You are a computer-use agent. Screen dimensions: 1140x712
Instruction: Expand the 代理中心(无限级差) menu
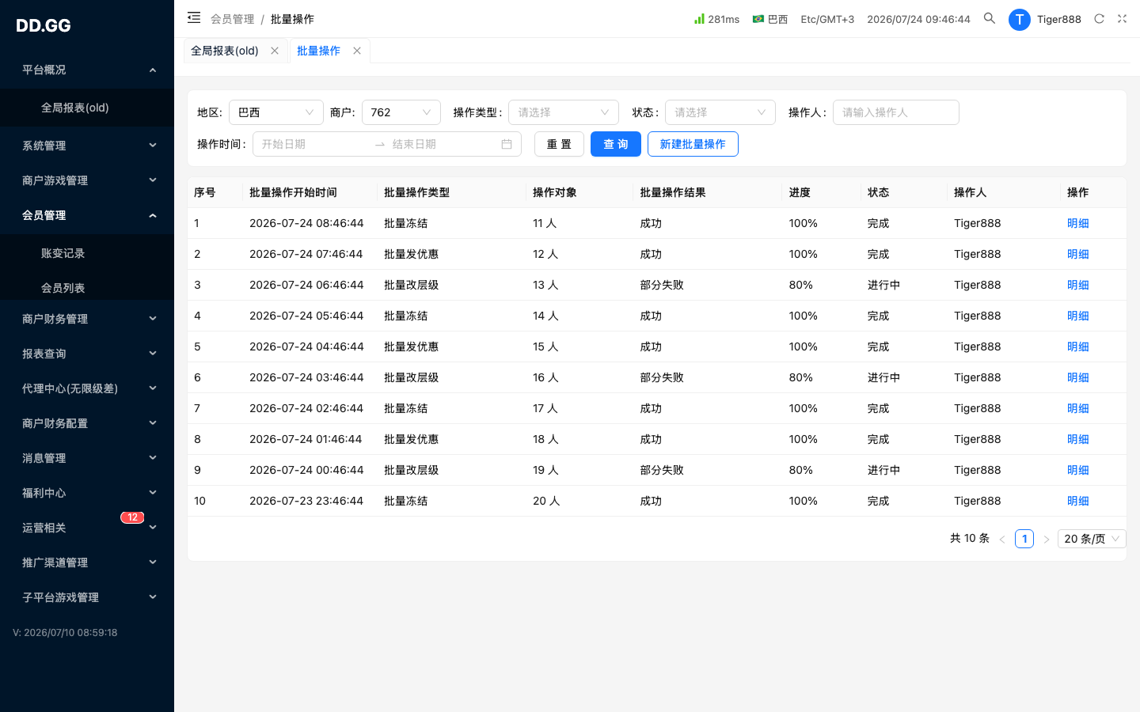[x=87, y=388]
